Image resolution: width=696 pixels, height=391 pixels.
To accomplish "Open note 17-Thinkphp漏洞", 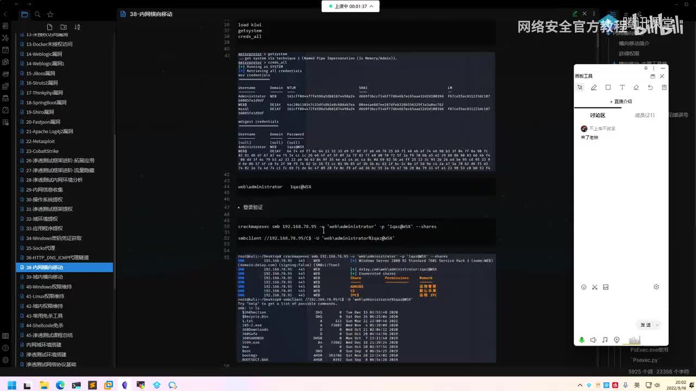I will 45,93.
